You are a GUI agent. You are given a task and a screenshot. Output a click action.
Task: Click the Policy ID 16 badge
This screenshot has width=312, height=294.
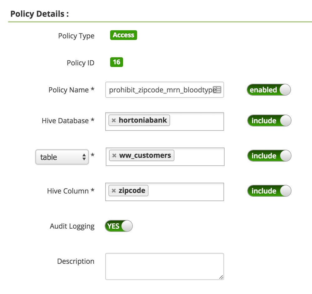pos(116,62)
